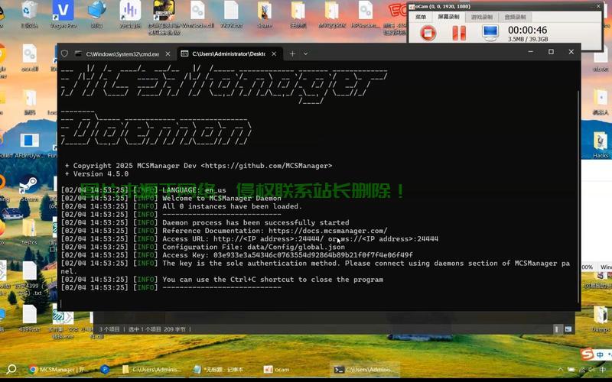Select the Vegas Pro desktop shortcut
The height and width of the screenshot is (382, 612).
click(x=63, y=15)
